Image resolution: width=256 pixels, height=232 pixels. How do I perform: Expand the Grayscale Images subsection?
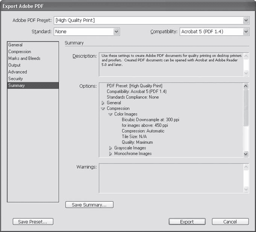(111, 148)
